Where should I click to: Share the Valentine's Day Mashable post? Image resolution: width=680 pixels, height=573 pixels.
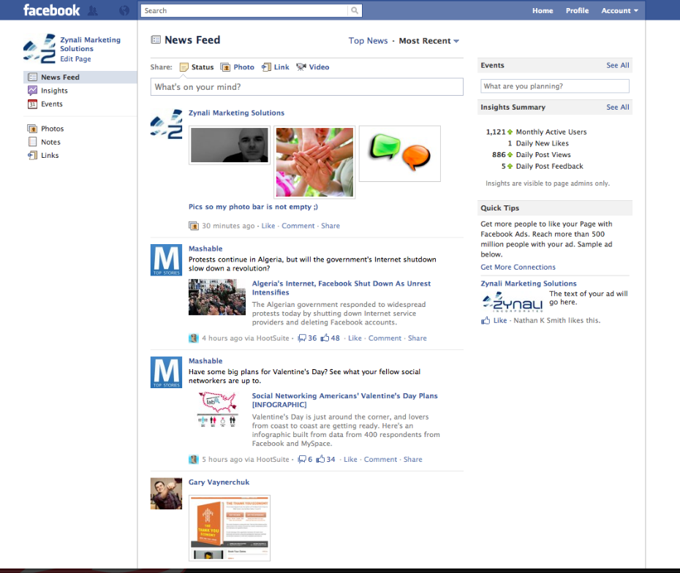point(412,460)
